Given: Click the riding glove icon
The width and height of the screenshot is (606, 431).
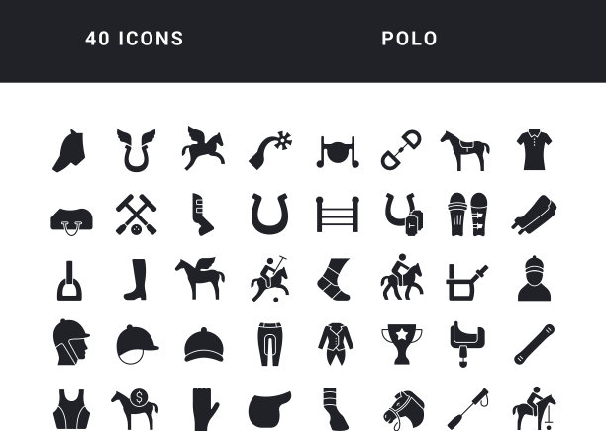Looking at the screenshot, I should click(205, 409).
